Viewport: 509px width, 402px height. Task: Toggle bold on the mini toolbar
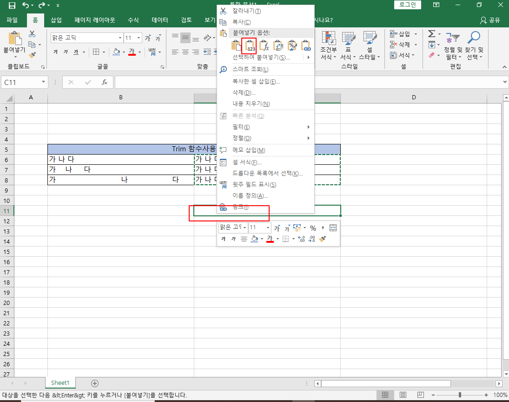click(x=223, y=239)
